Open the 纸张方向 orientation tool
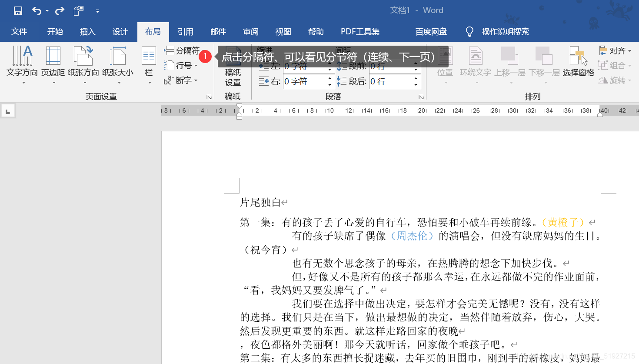 pos(83,65)
